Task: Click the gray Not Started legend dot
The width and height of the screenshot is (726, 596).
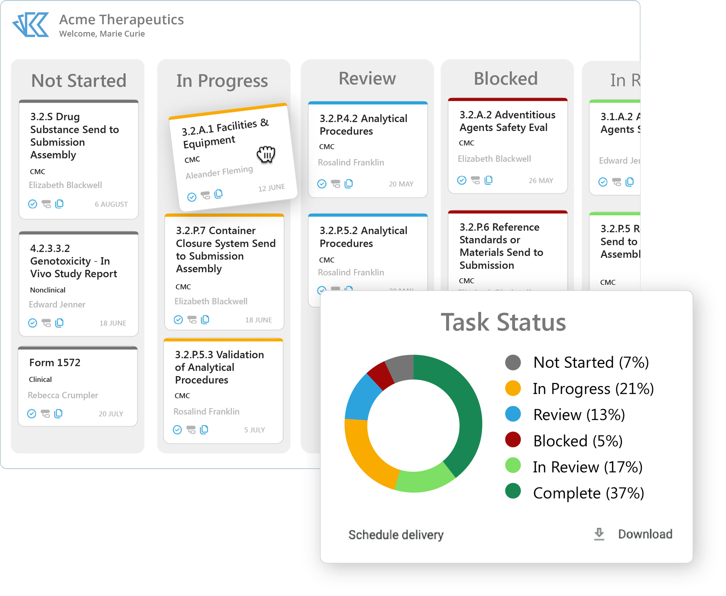Action: (513, 362)
